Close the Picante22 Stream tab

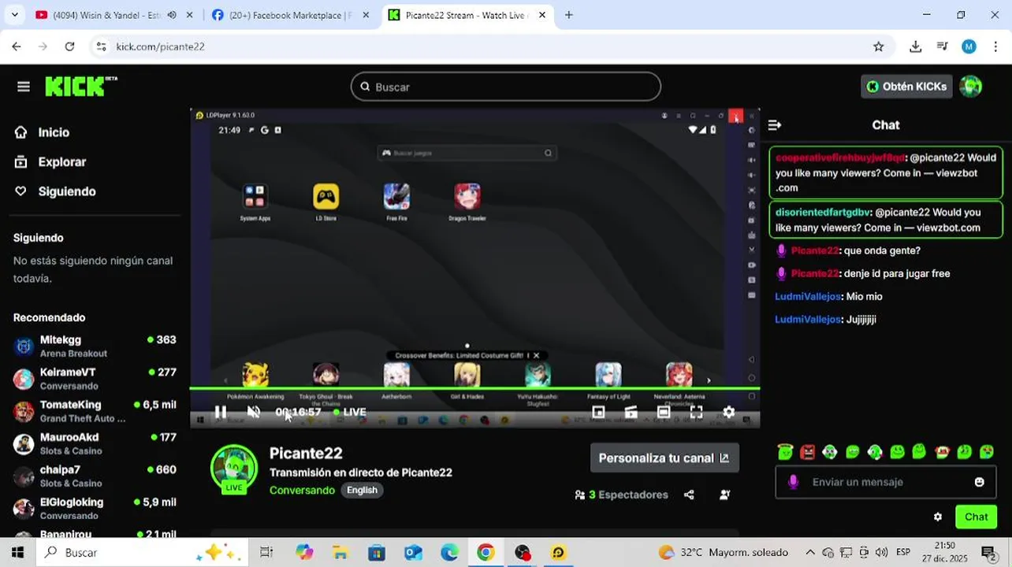[x=541, y=15]
